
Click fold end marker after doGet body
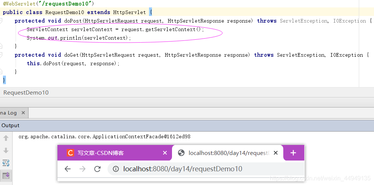[x=1, y=72]
